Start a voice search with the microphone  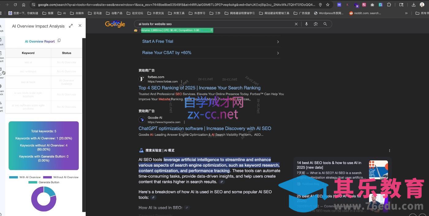point(306,24)
